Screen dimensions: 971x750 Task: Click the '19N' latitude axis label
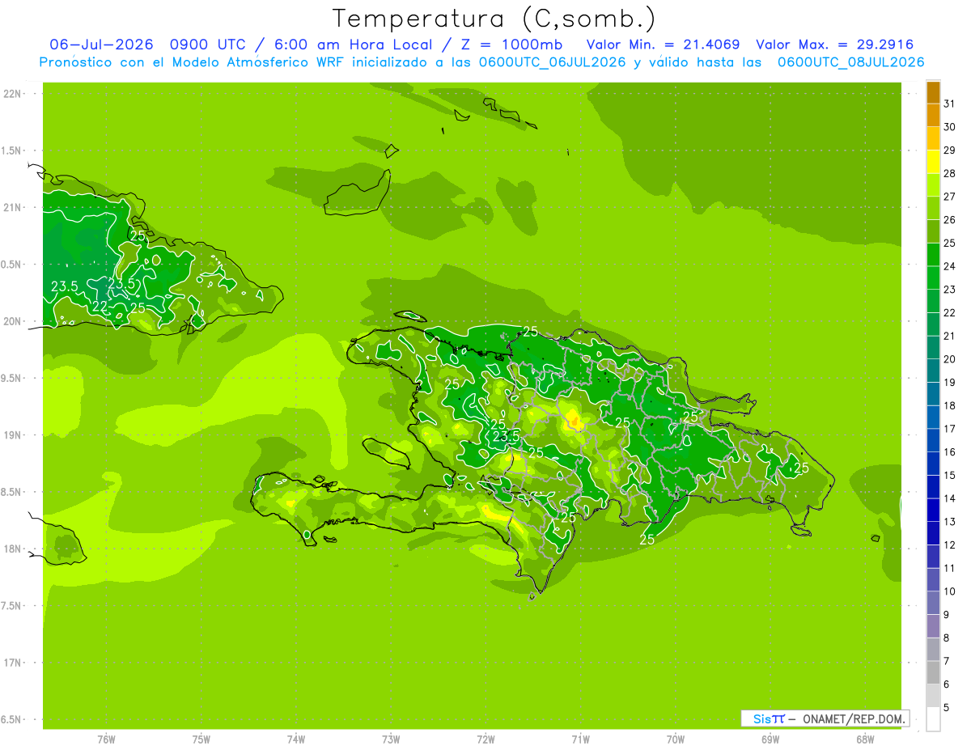pos(13,435)
